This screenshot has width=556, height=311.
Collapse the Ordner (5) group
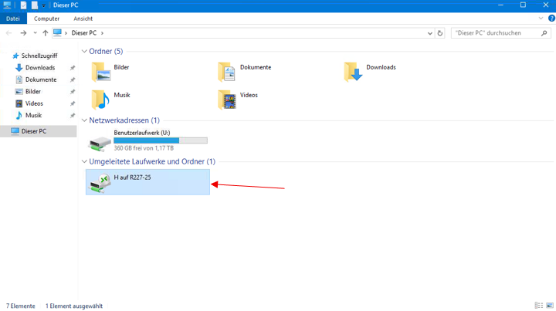tap(84, 52)
